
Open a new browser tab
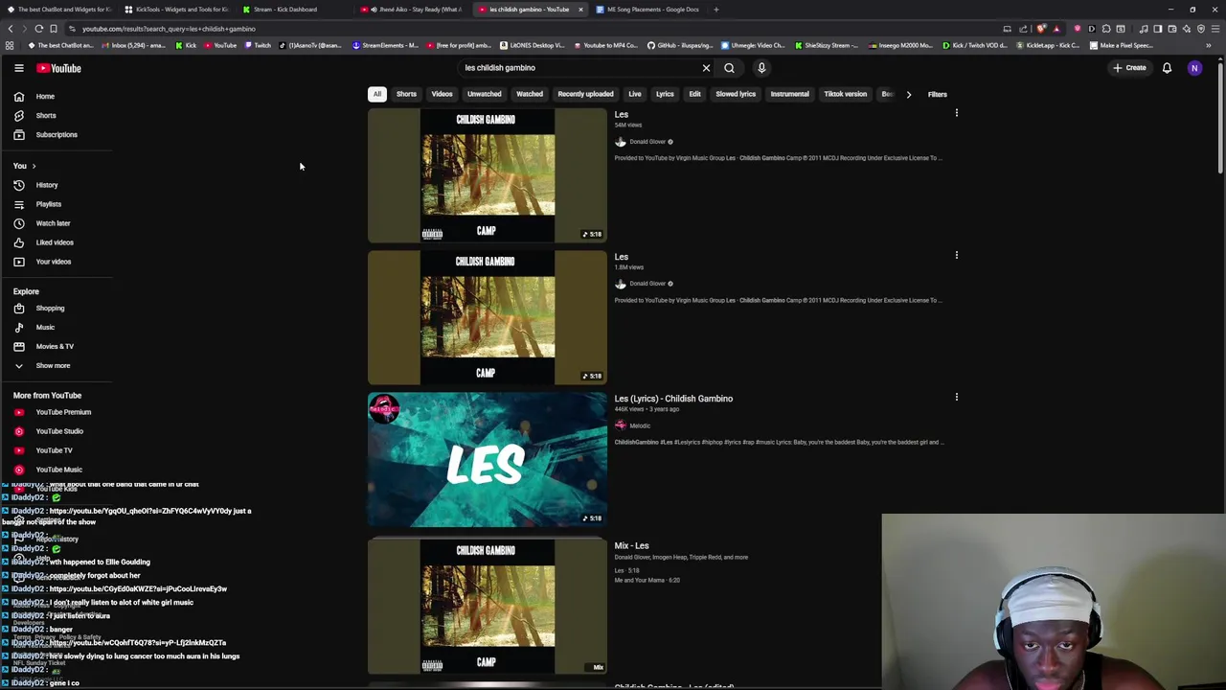[x=716, y=10]
